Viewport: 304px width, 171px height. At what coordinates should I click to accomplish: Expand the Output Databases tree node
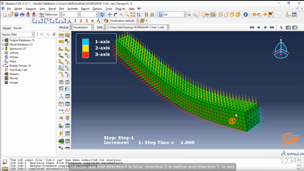(x=3, y=40)
